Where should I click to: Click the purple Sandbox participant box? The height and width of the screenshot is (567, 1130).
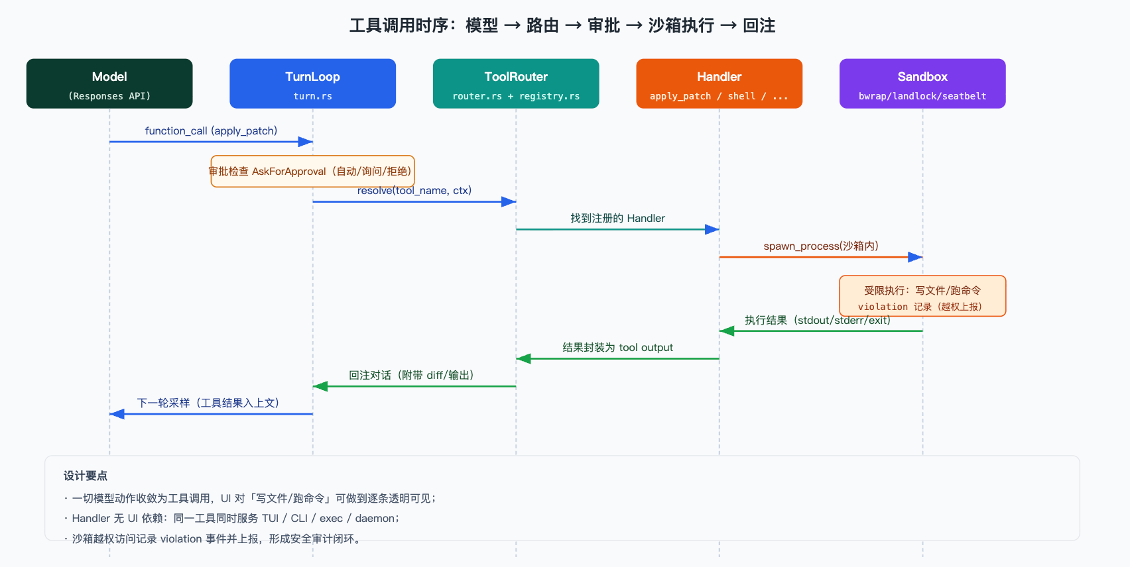click(922, 83)
